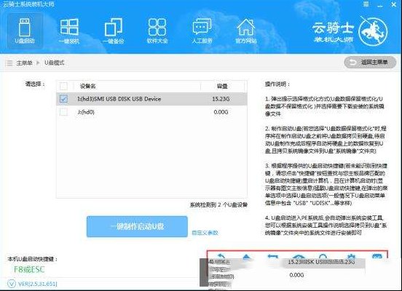Uncheck the I:(hd3) SMI USB DISK checkbox
Screen dimensions: 402x291
63,99
